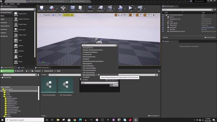Hide SphereReflectionCapture via eye icon
This screenshot has height=122, width=217.
tap(163, 32)
